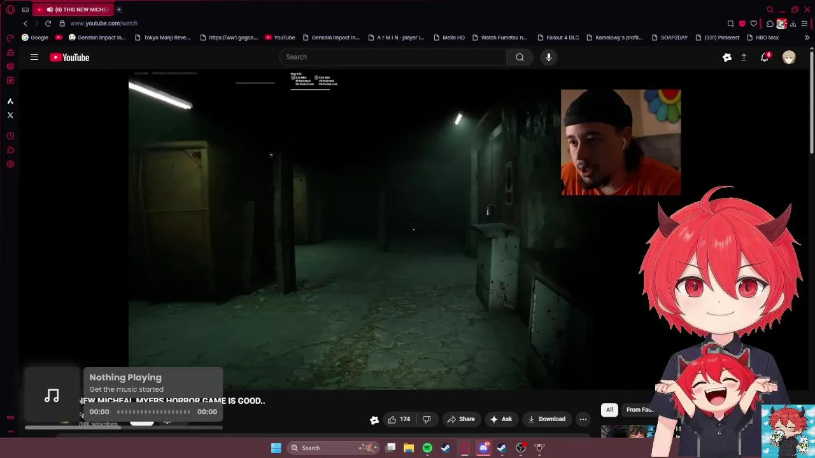Seek on the Nothing Playing music progress bar
Viewport: 815px width, 458px height.
pos(153,412)
